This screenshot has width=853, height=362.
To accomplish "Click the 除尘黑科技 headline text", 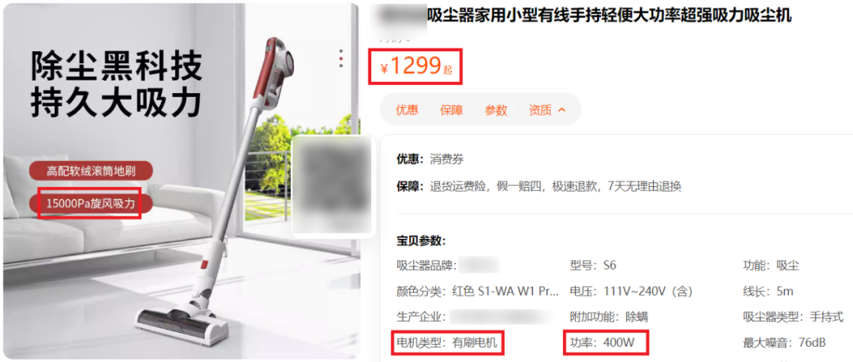I will (x=116, y=65).
